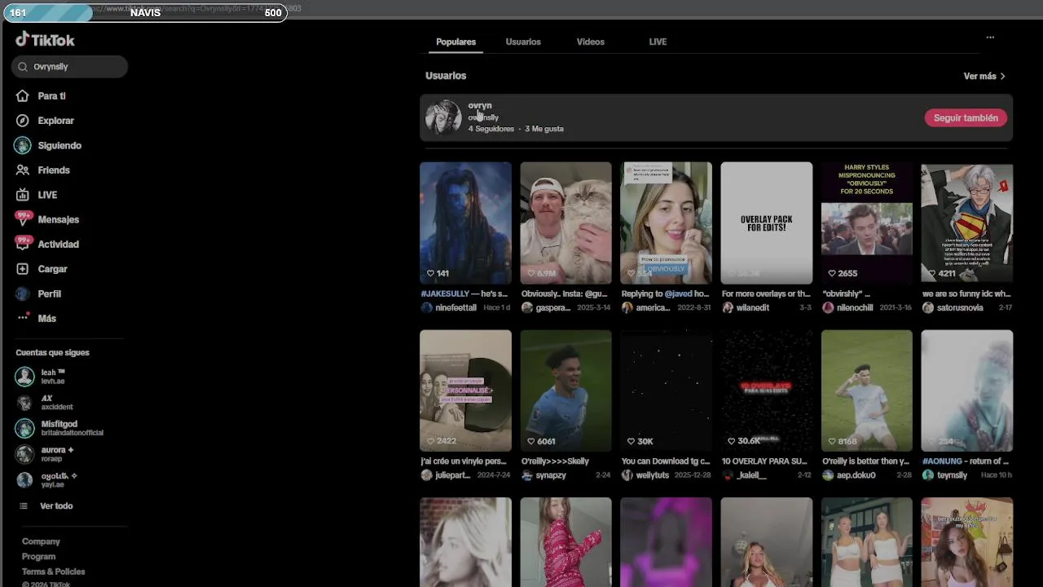
Task: Click juliepart username text
Action: click(x=452, y=475)
